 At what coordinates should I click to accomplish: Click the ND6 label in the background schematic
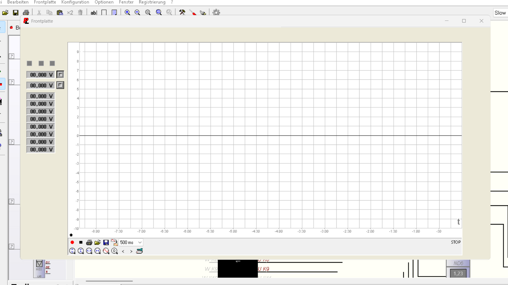[458, 263]
